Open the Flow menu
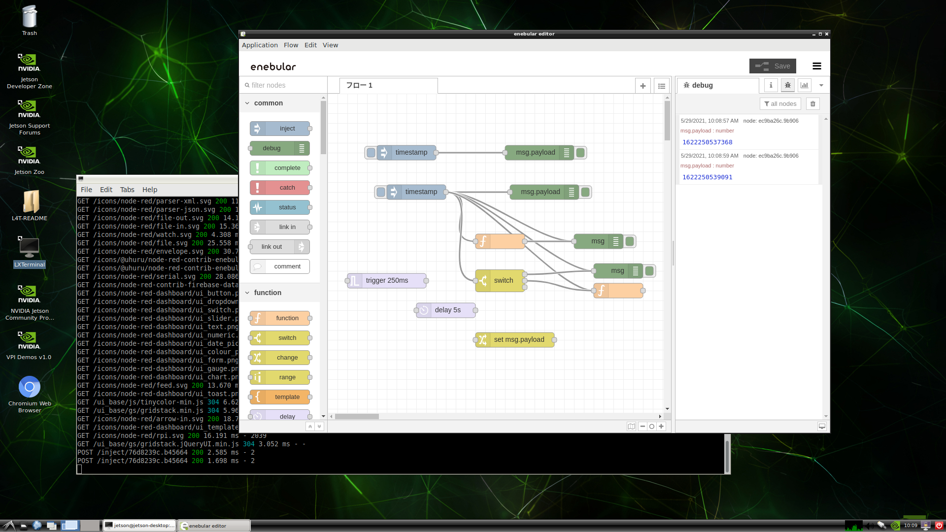 point(291,45)
